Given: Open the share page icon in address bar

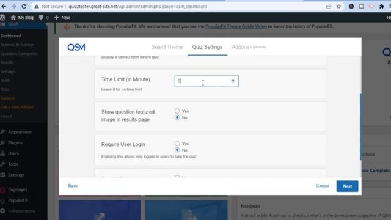Looking at the screenshot, I should click(x=329, y=7).
